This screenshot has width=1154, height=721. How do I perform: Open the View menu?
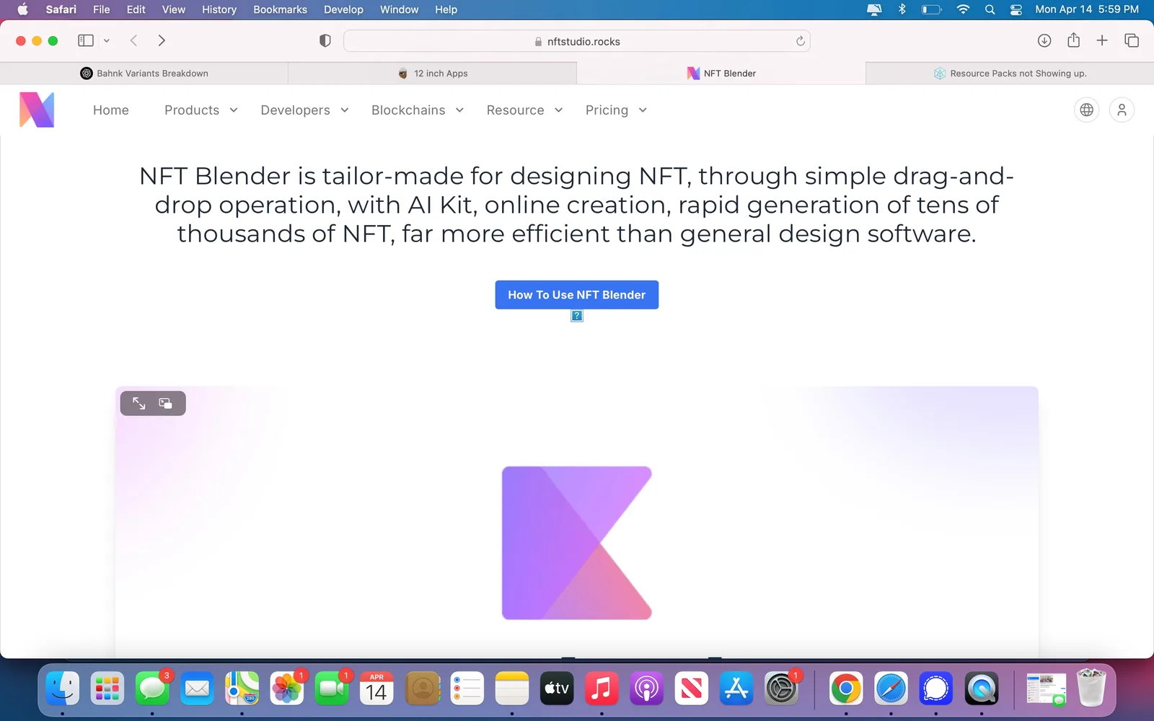click(173, 9)
